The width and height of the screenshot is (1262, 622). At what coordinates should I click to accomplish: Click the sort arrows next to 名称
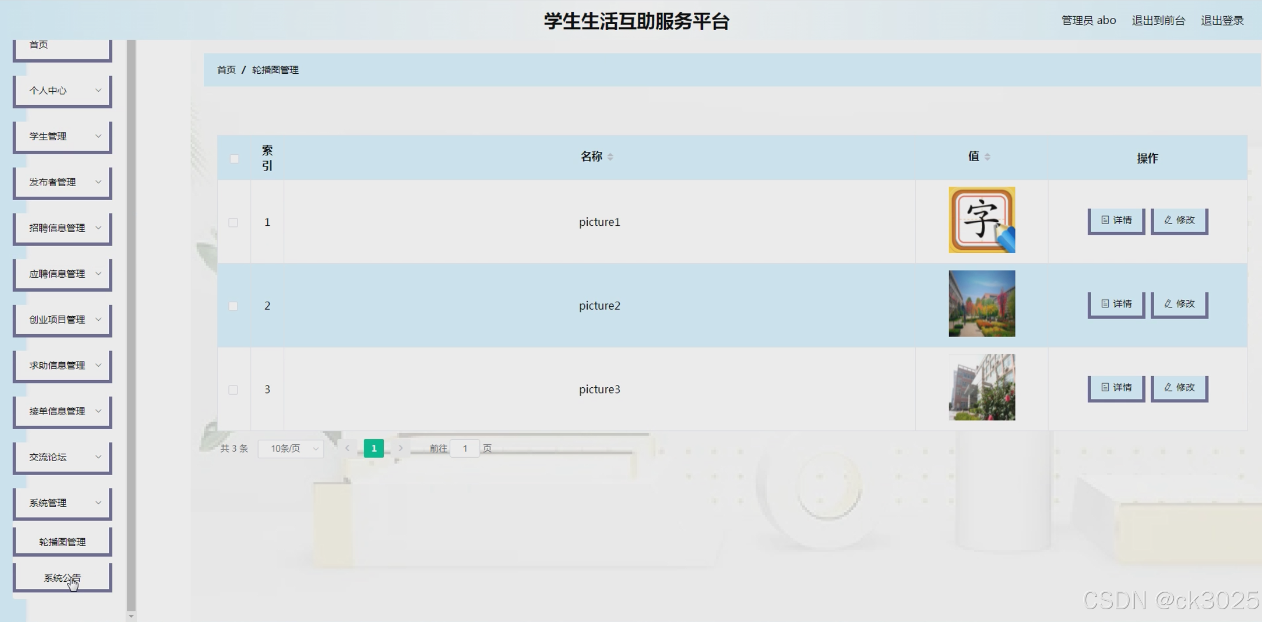(610, 157)
